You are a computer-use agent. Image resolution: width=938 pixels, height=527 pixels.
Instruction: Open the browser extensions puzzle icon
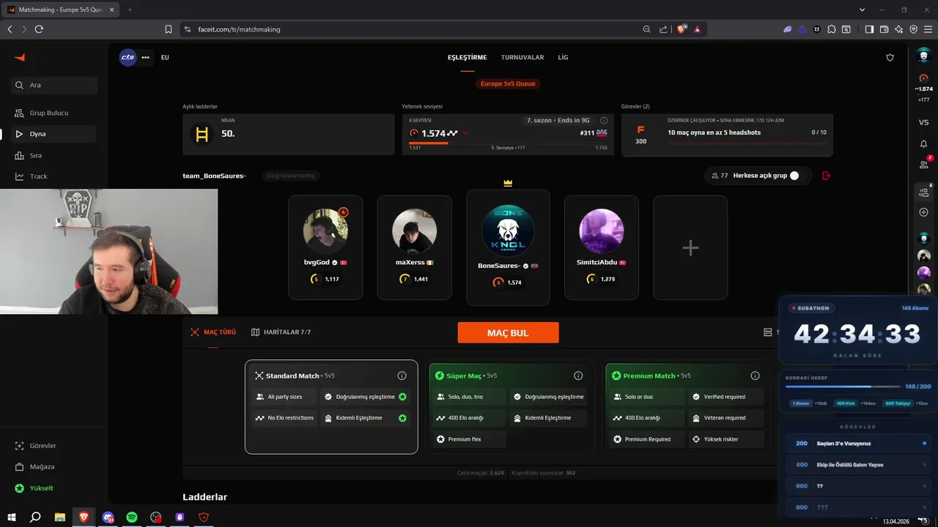coord(831,29)
